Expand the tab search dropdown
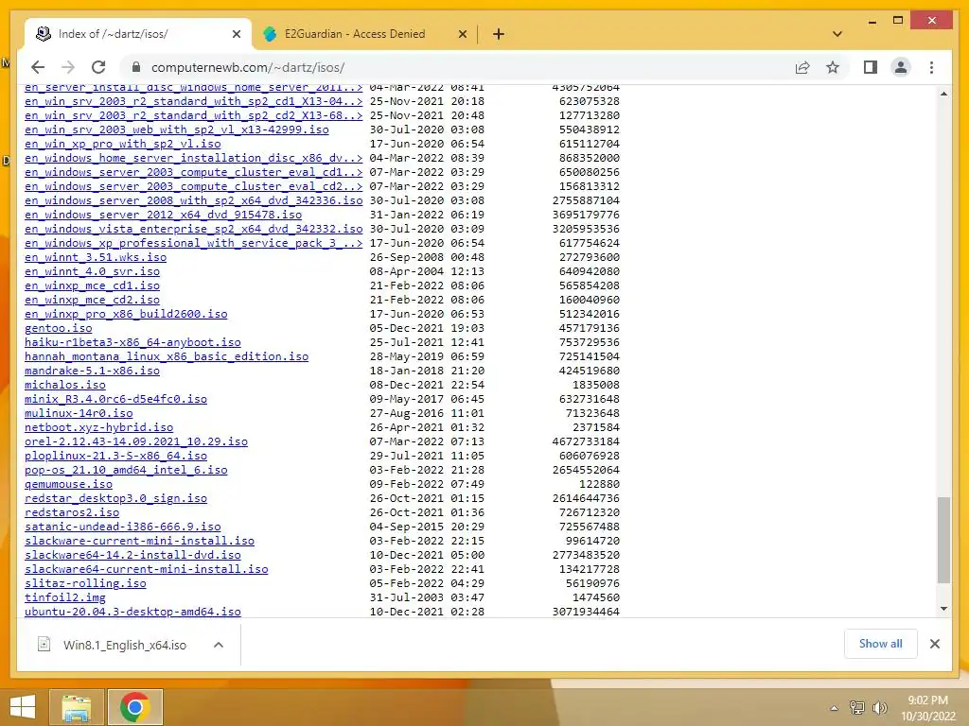Screen dimensions: 969x726 [837, 34]
